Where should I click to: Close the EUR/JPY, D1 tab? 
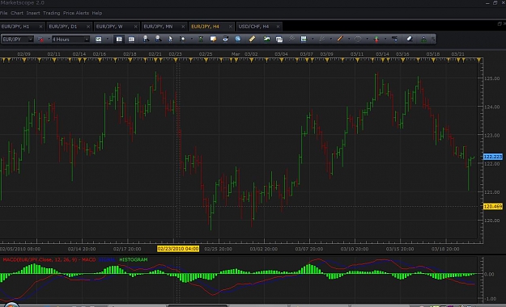[88, 27]
